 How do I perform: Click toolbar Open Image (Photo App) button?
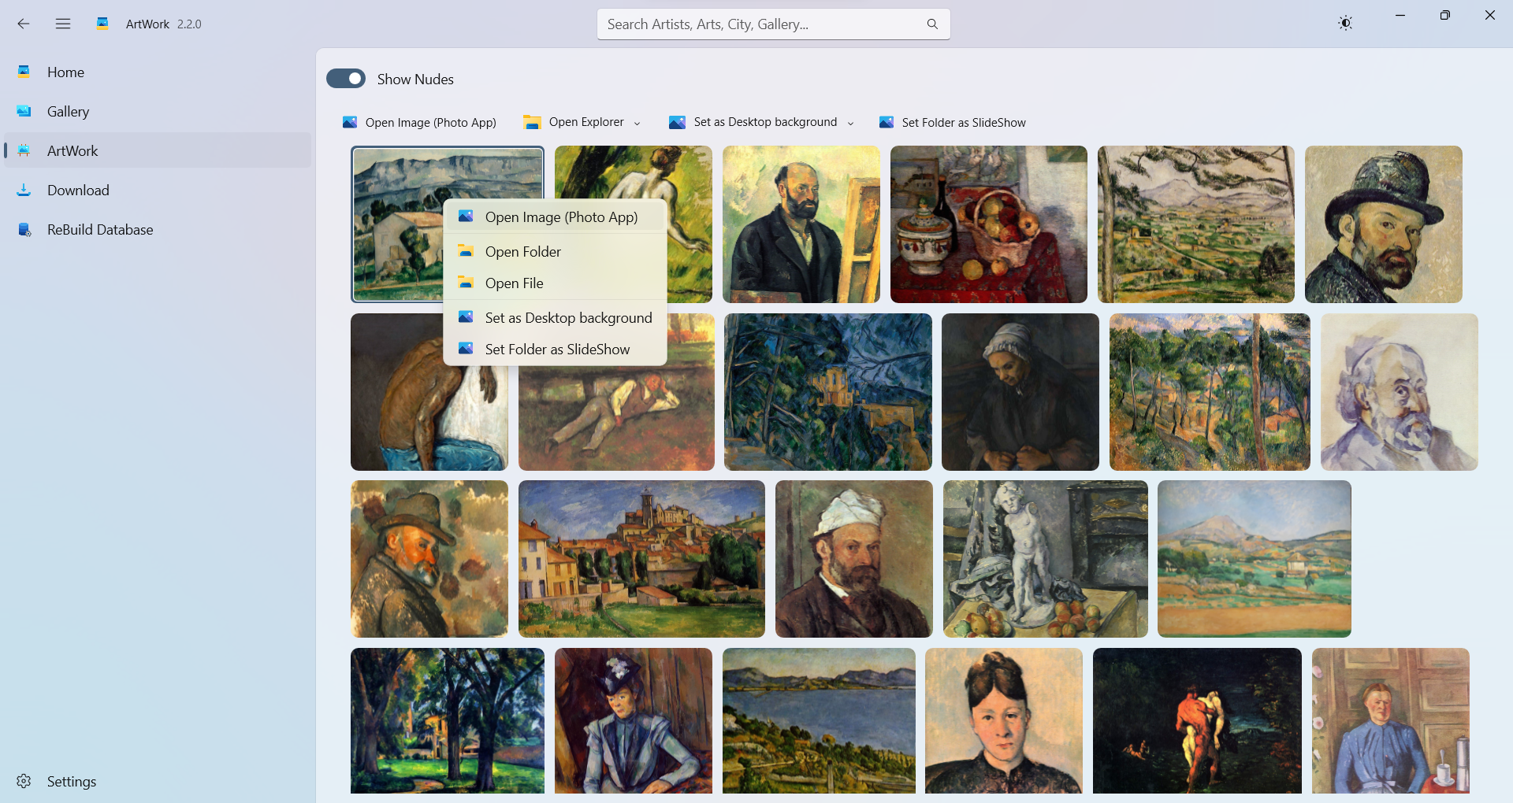419,122
